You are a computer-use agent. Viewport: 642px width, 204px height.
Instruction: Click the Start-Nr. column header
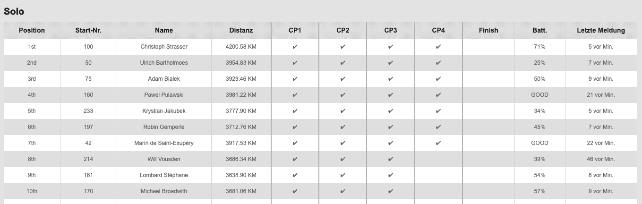pos(88,30)
